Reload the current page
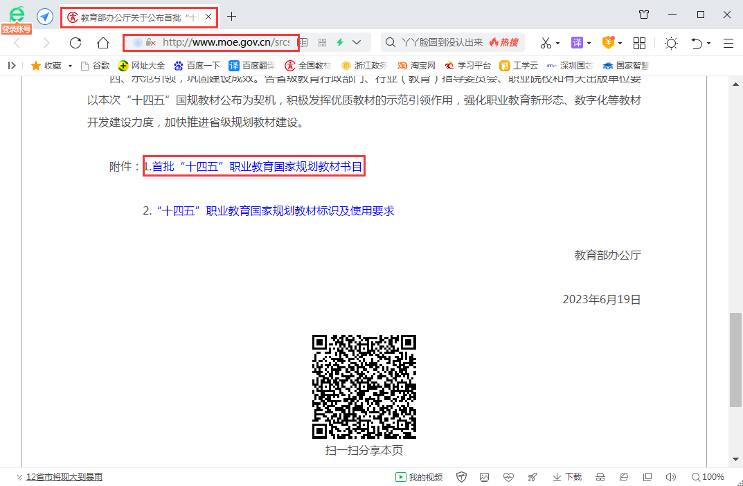 click(75, 43)
